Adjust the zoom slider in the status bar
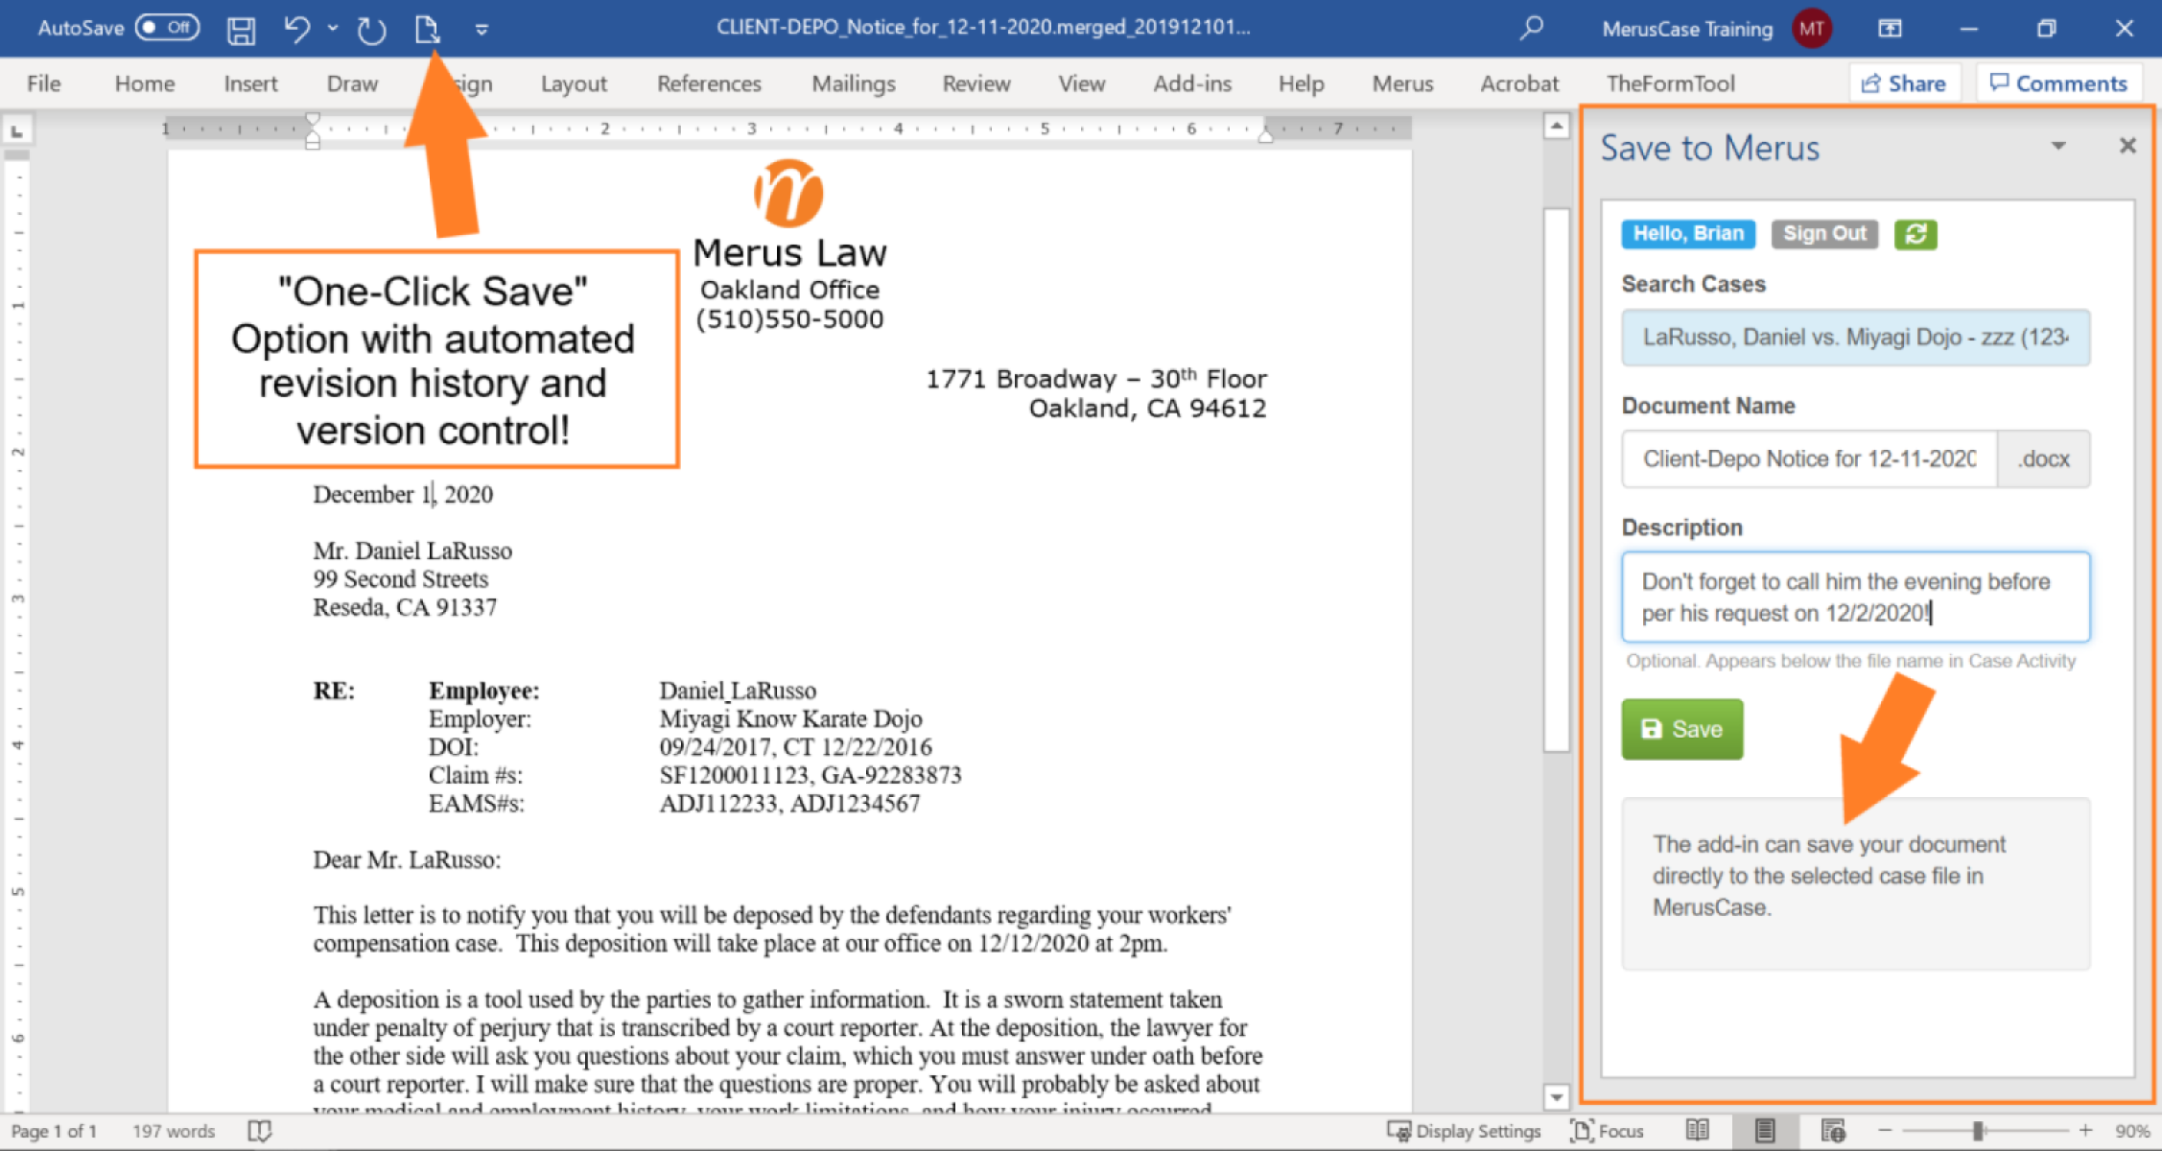Image resolution: width=2162 pixels, height=1151 pixels. tap(1978, 1130)
